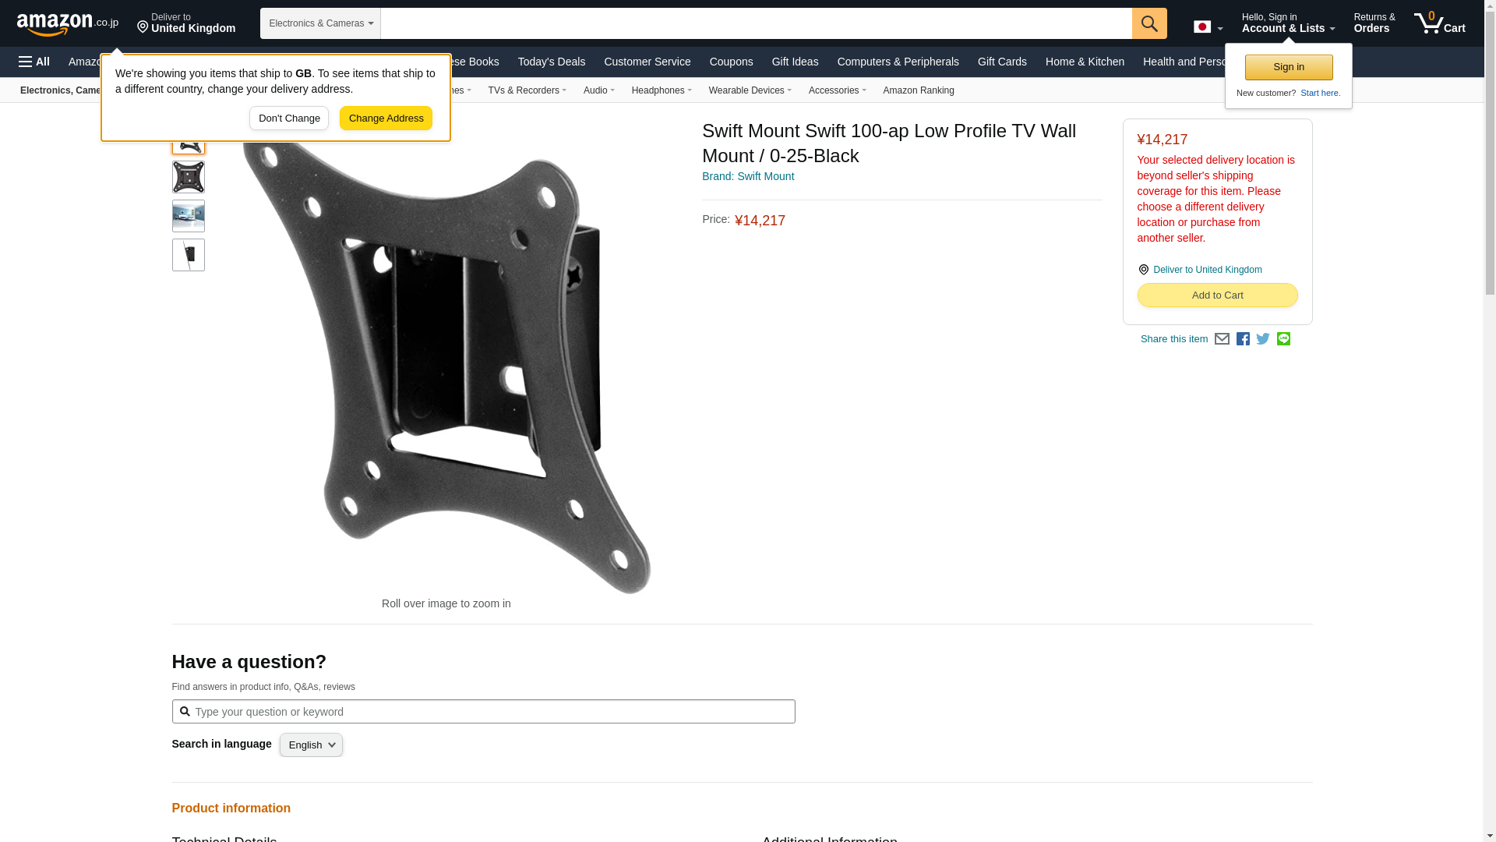Click the Change Address button
The height and width of the screenshot is (842, 1496).
(x=386, y=119)
